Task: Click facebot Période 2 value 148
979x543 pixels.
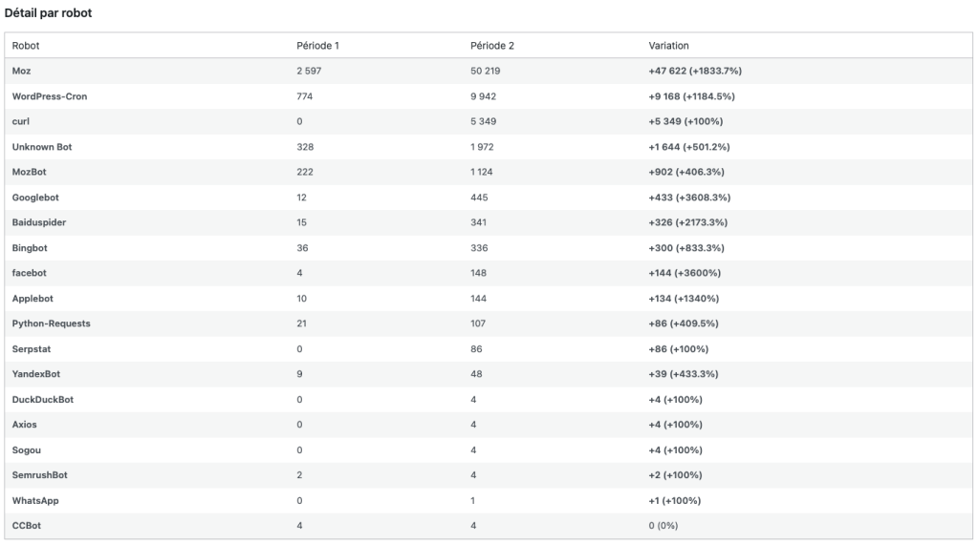Action: point(478,273)
